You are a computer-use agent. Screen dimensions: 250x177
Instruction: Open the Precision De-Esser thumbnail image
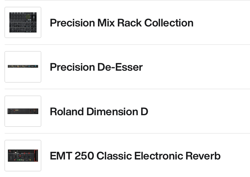[x=23, y=67]
